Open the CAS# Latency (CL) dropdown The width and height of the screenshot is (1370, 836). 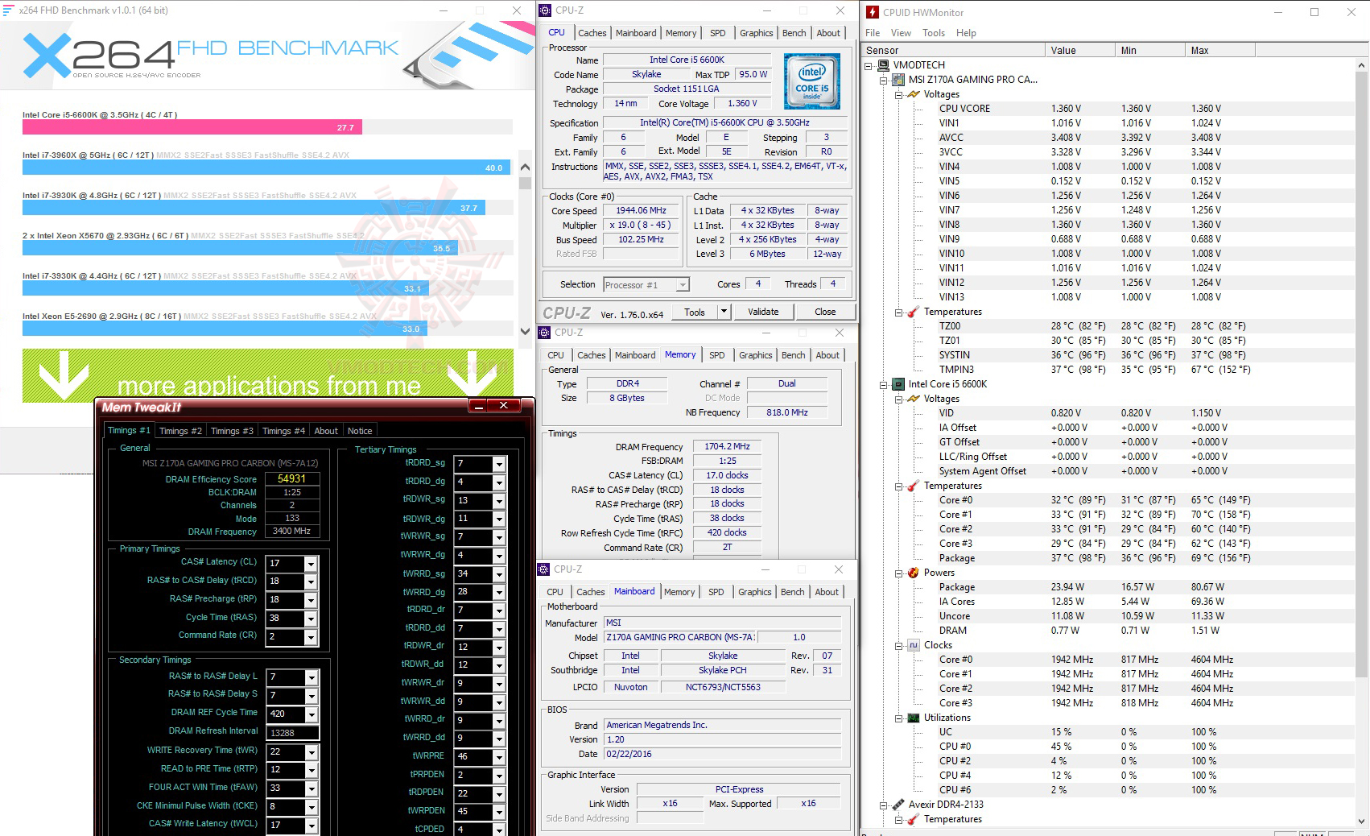point(311,564)
